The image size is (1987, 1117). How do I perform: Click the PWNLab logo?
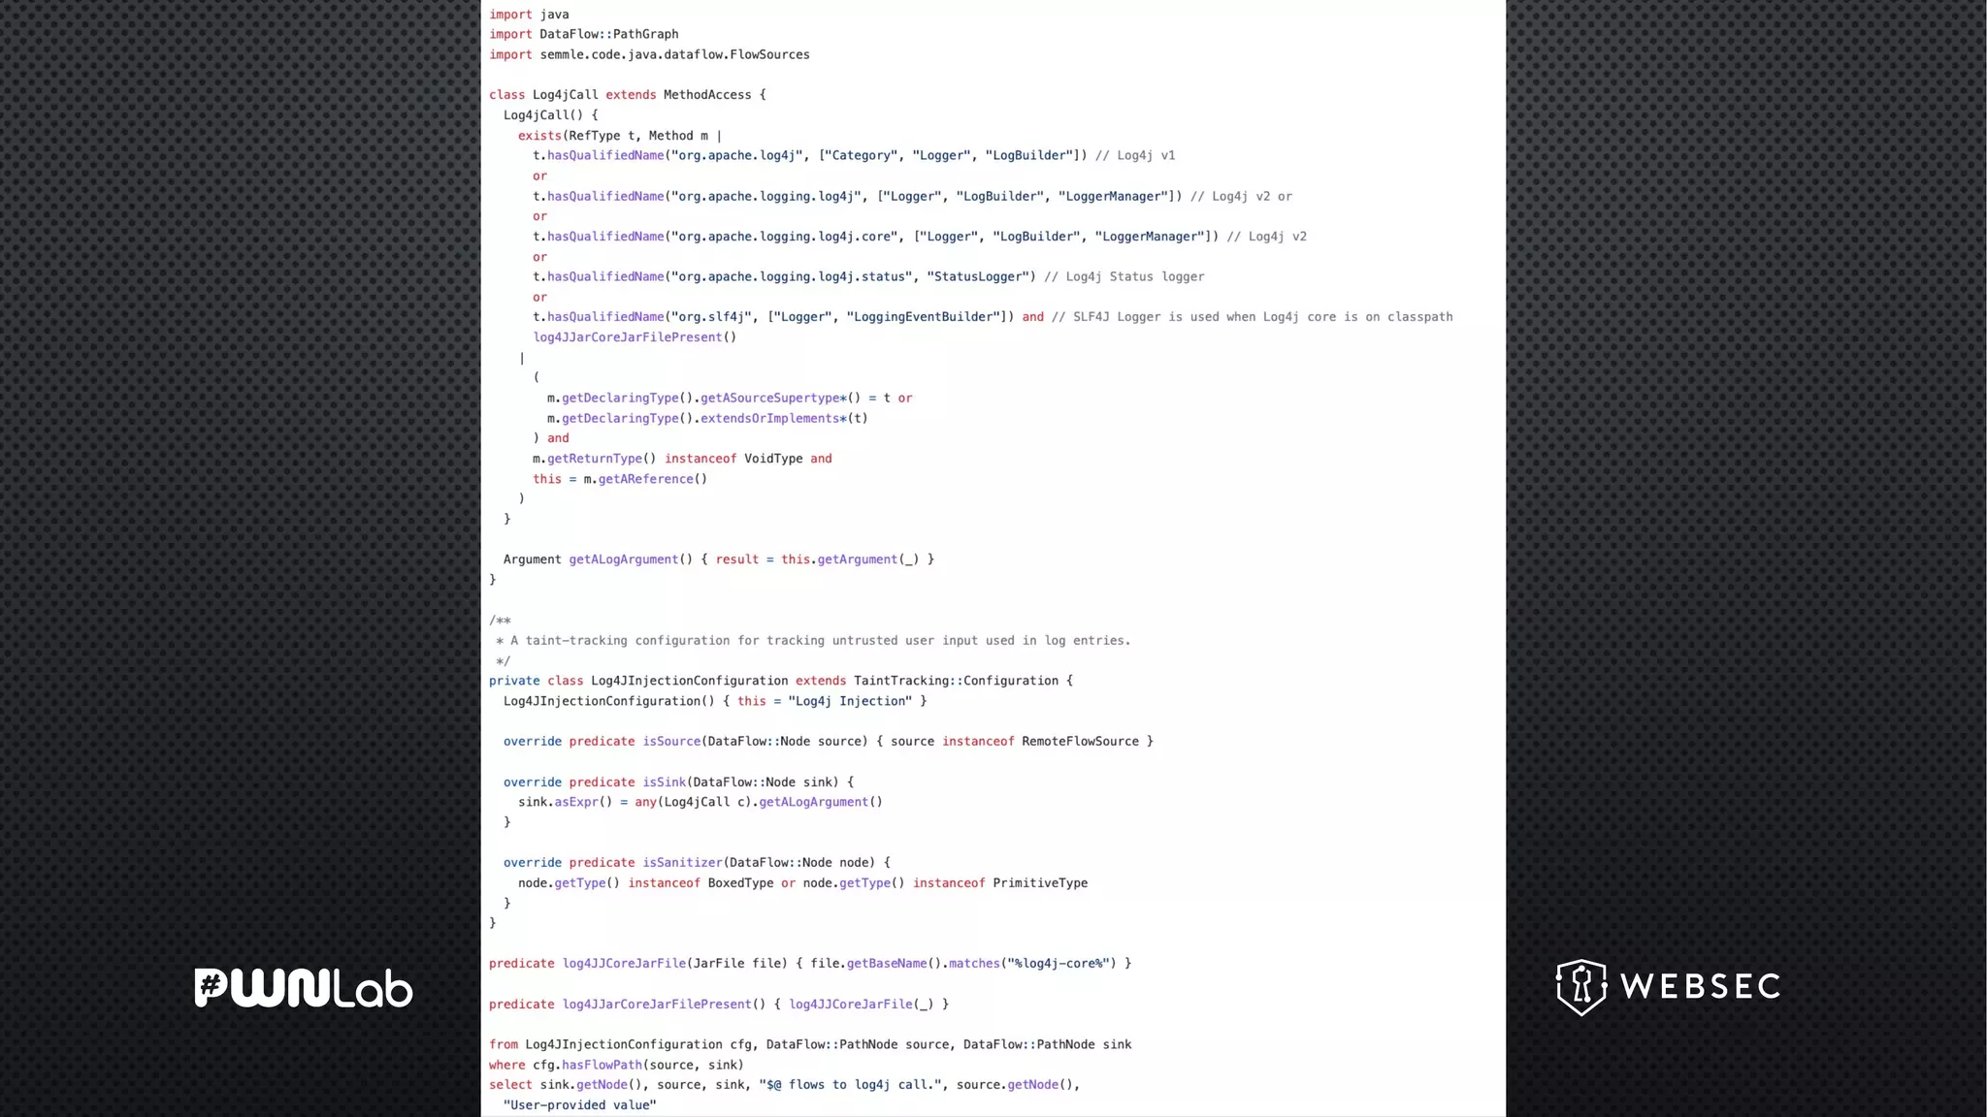(x=304, y=988)
